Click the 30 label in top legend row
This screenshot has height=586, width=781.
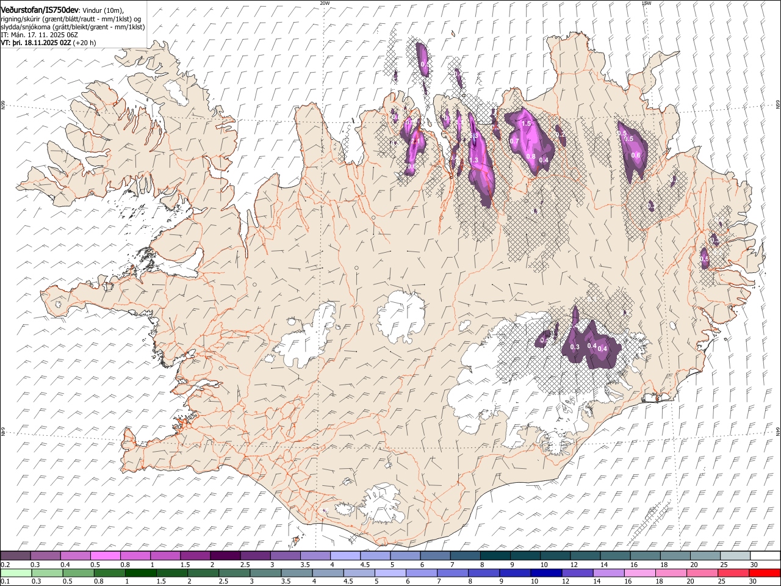click(x=754, y=564)
